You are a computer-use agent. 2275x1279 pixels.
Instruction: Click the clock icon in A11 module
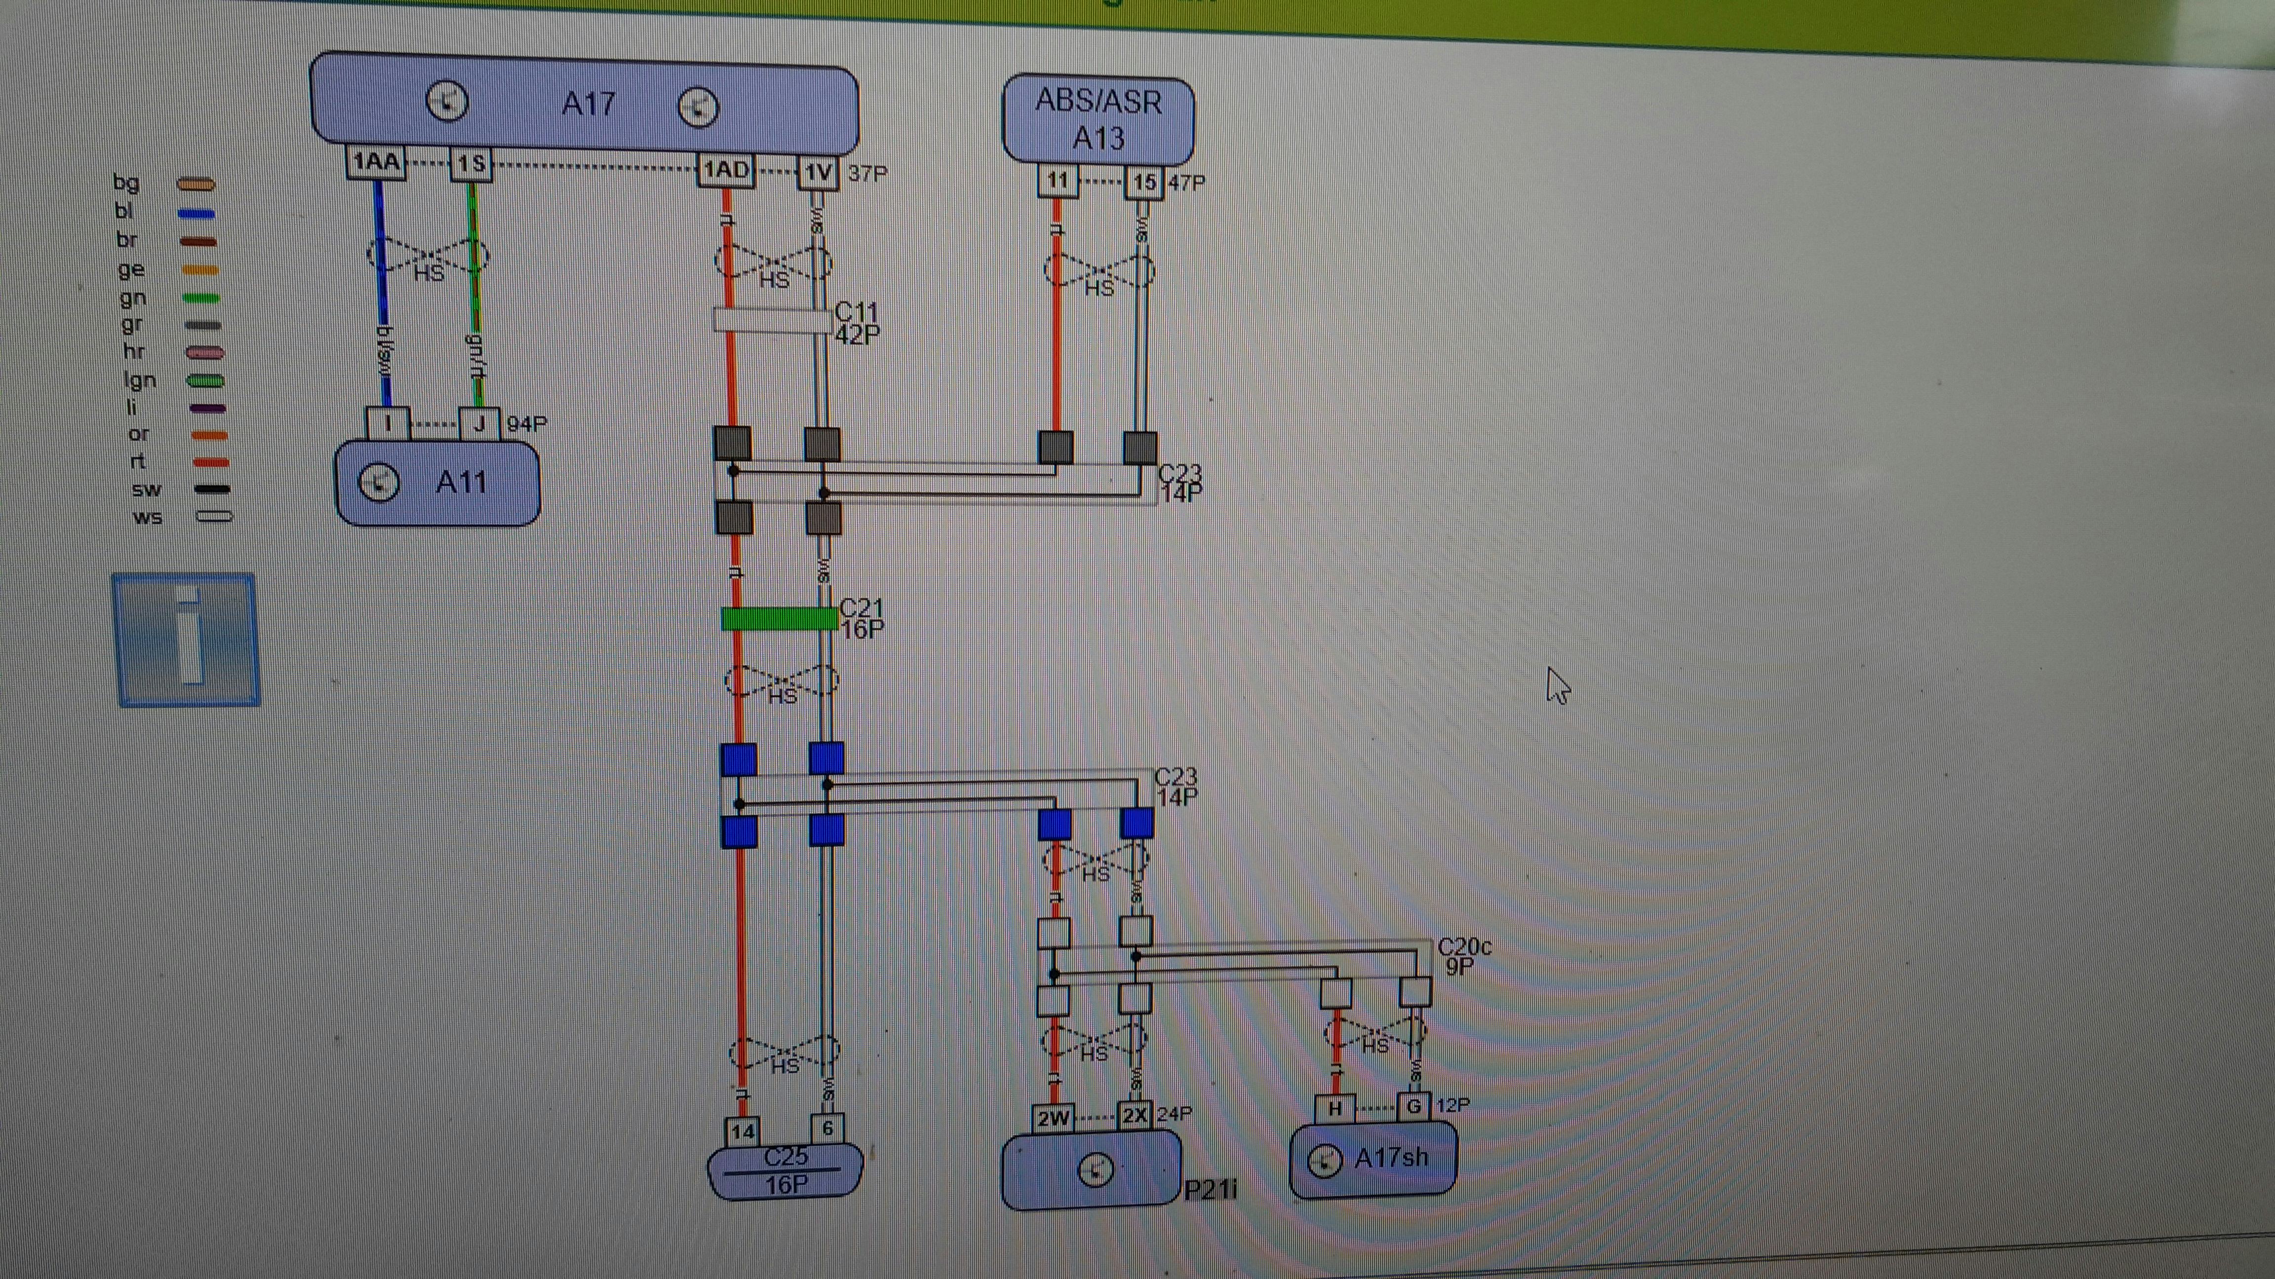pos(379,483)
